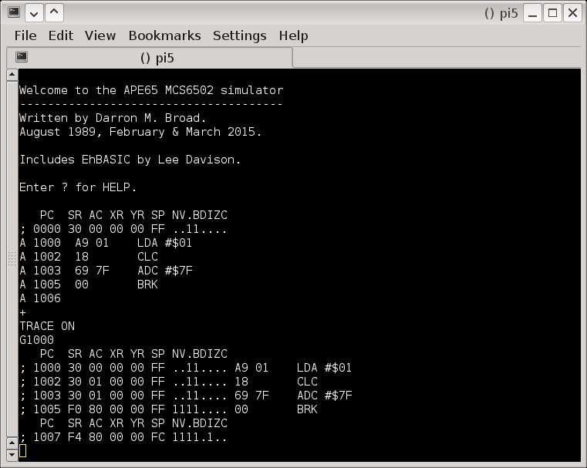Open the View menu
Screen dimensions: 587x468
click(100, 35)
